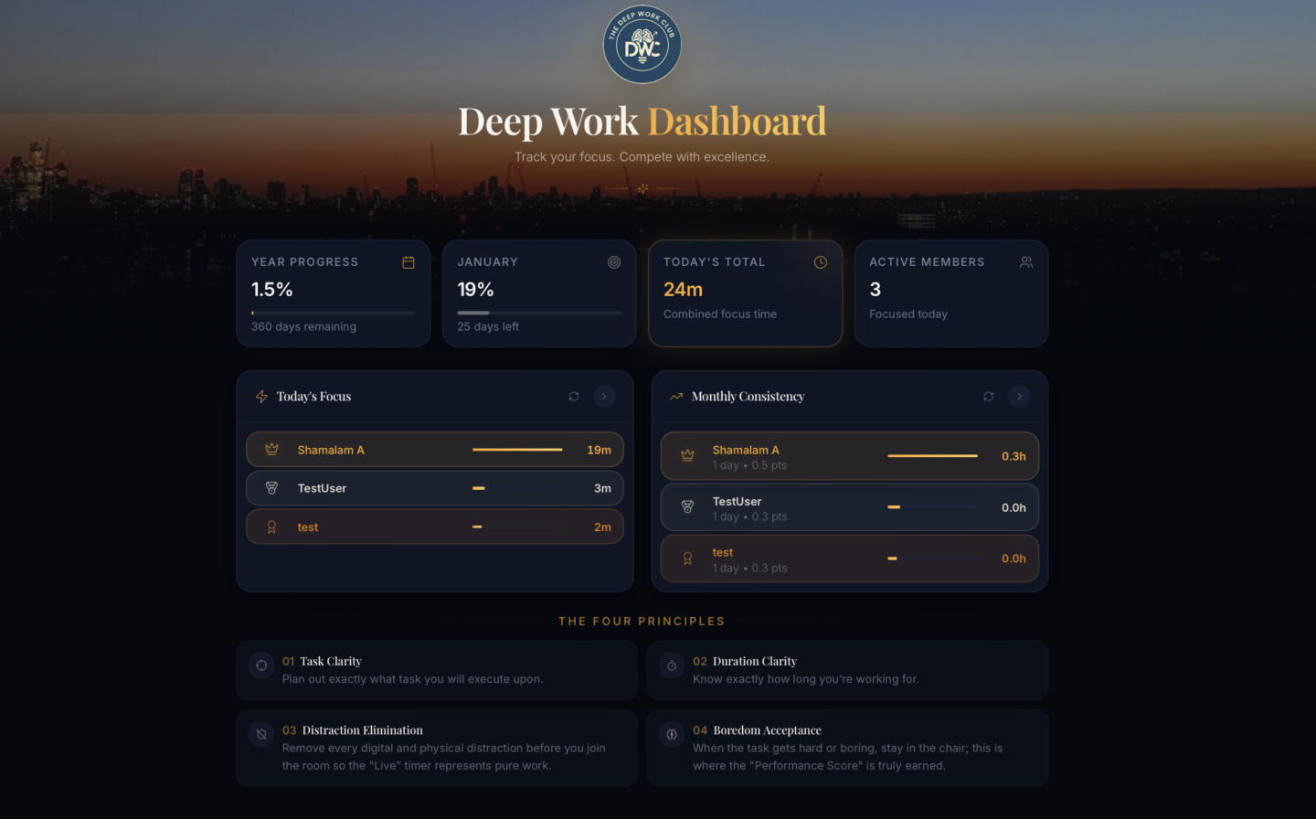The width and height of the screenshot is (1316, 819).
Task: Select TestUser name in Today's Focus
Action: click(322, 488)
